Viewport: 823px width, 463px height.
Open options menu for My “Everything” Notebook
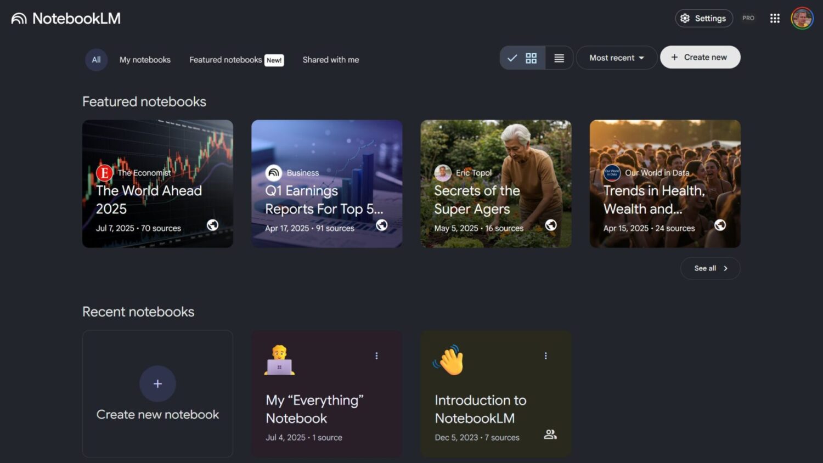(376, 356)
